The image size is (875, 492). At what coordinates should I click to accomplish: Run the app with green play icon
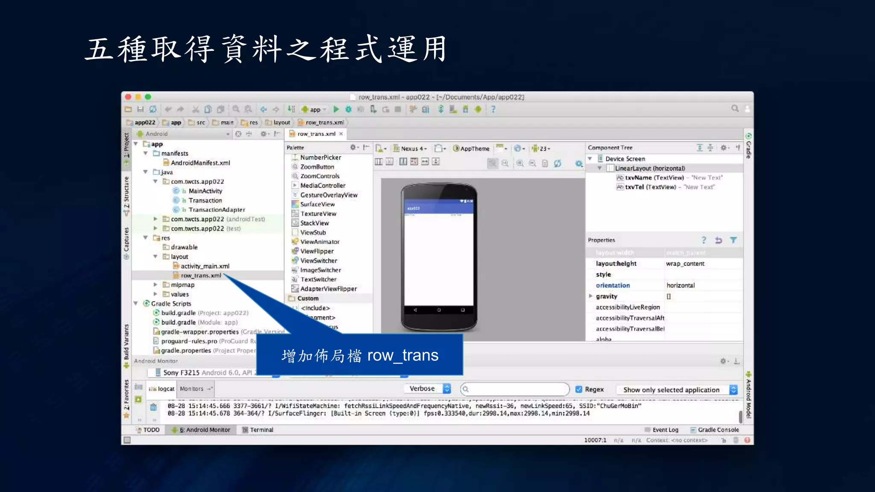(x=336, y=109)
